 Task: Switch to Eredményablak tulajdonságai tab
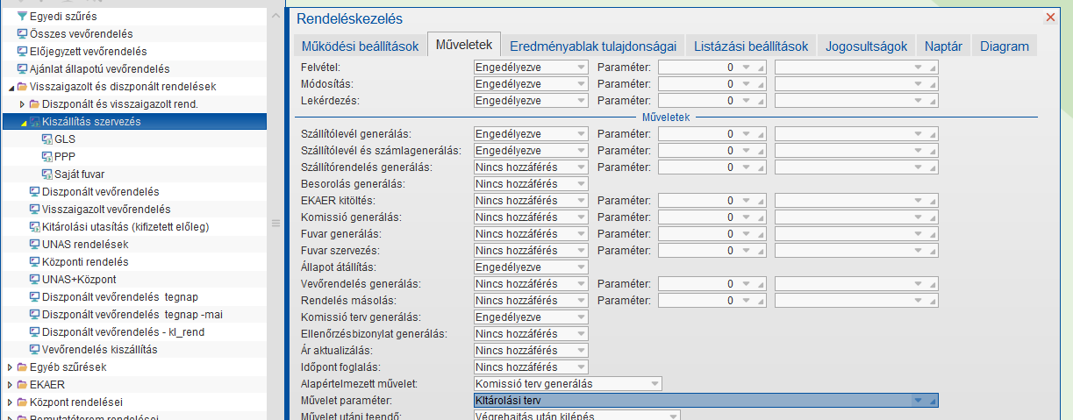pyautogui.click(x=593, y=46)
